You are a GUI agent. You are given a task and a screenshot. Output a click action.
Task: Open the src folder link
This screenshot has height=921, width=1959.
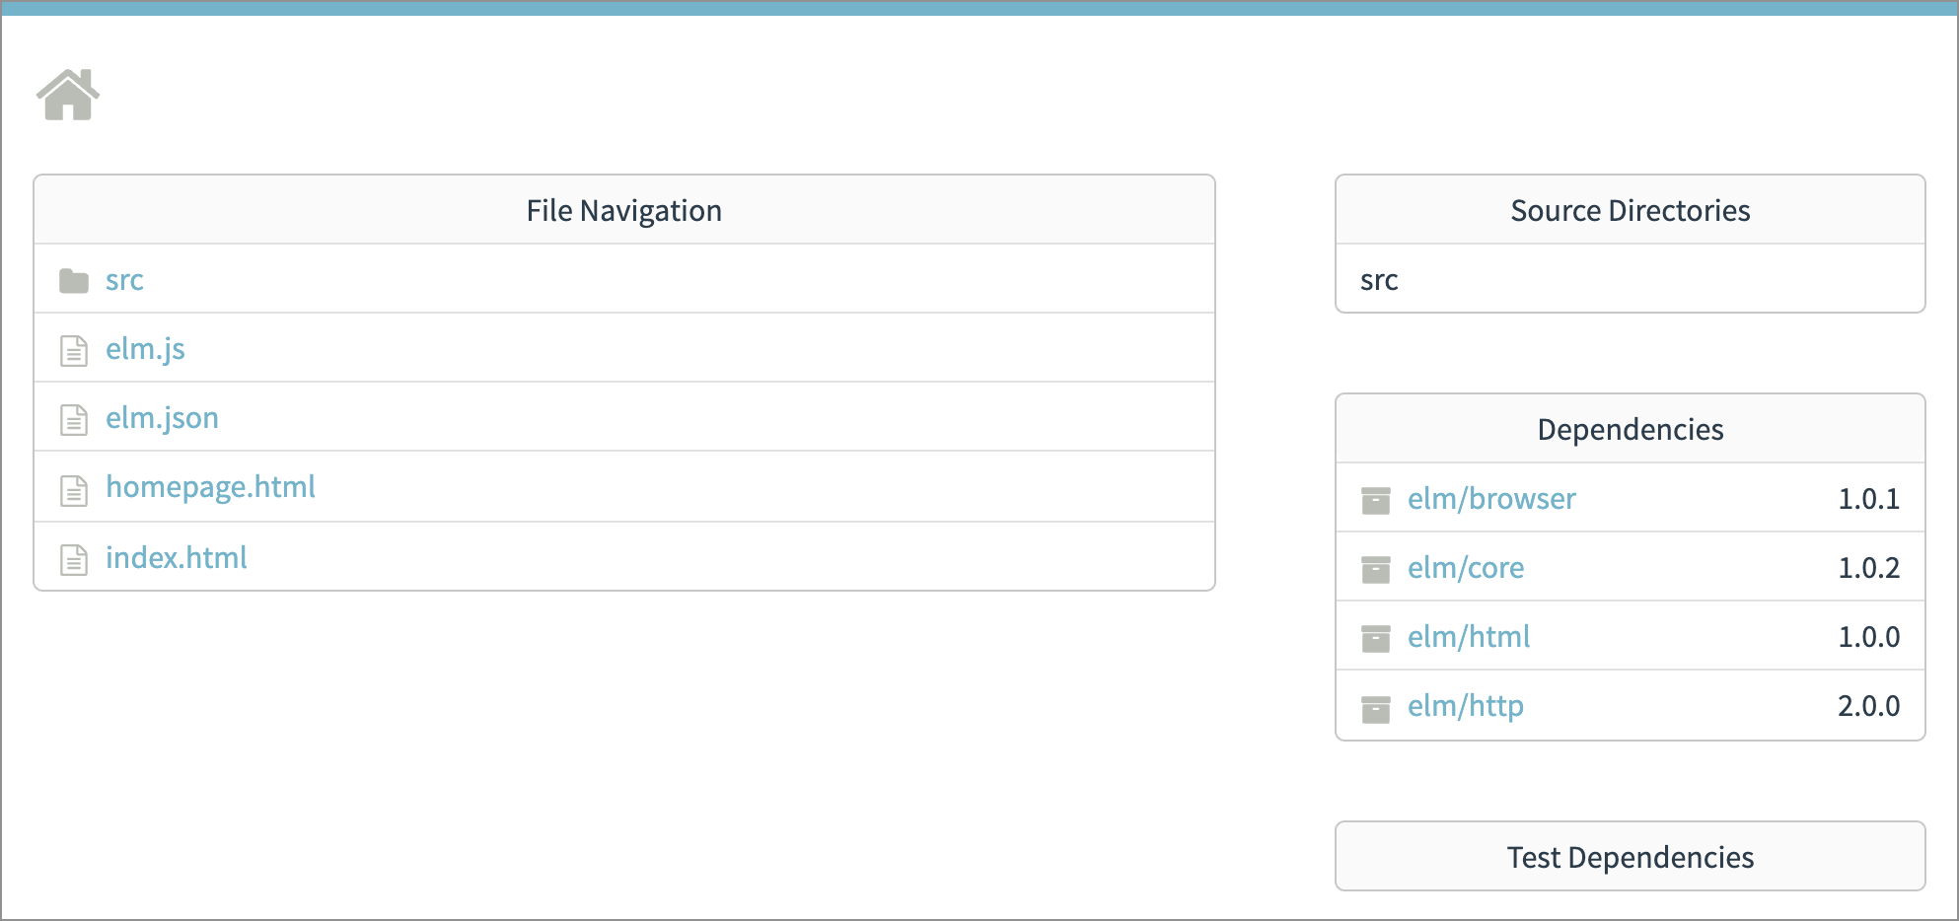pyautogui.click(x=124, y=280)
